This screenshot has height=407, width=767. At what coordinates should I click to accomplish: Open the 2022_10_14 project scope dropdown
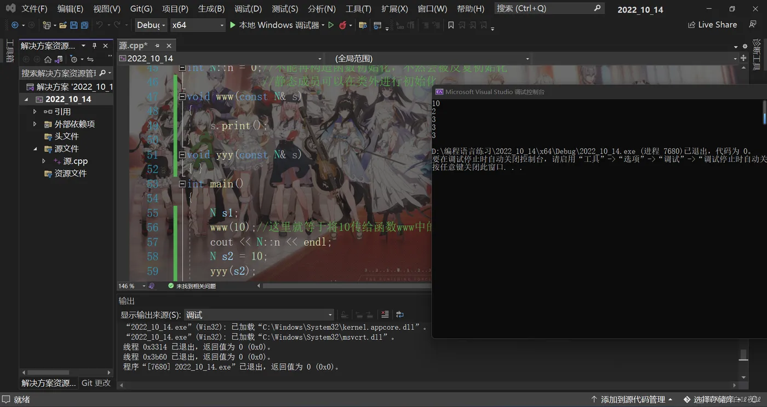coord(221,59)
